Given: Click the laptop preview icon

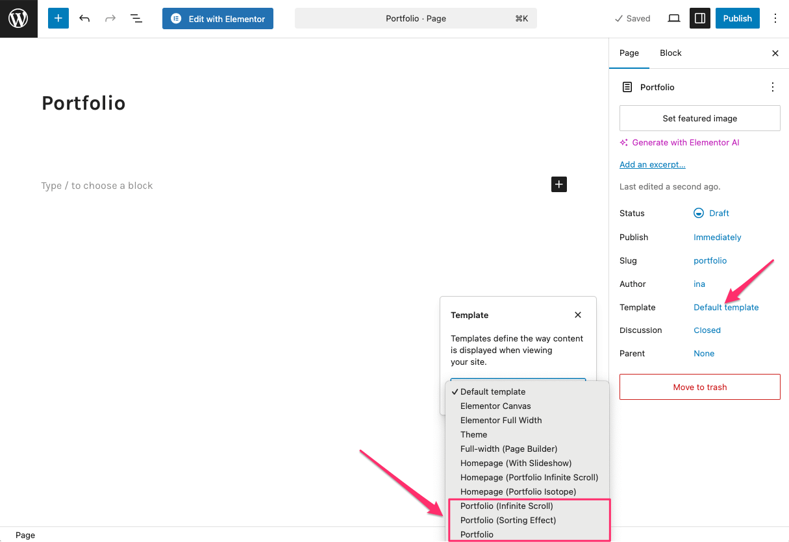Looking at the screenshot, I should [x=674, y=19].
